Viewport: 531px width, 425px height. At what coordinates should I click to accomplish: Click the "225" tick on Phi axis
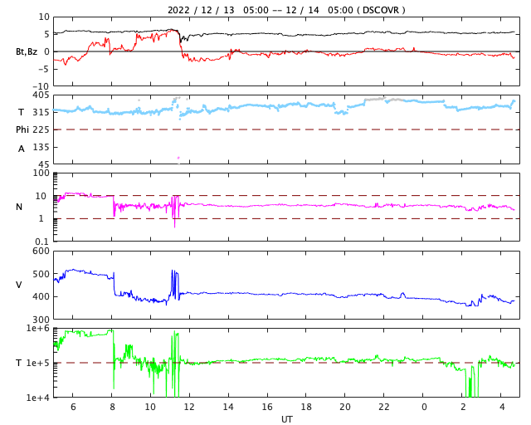41,129
